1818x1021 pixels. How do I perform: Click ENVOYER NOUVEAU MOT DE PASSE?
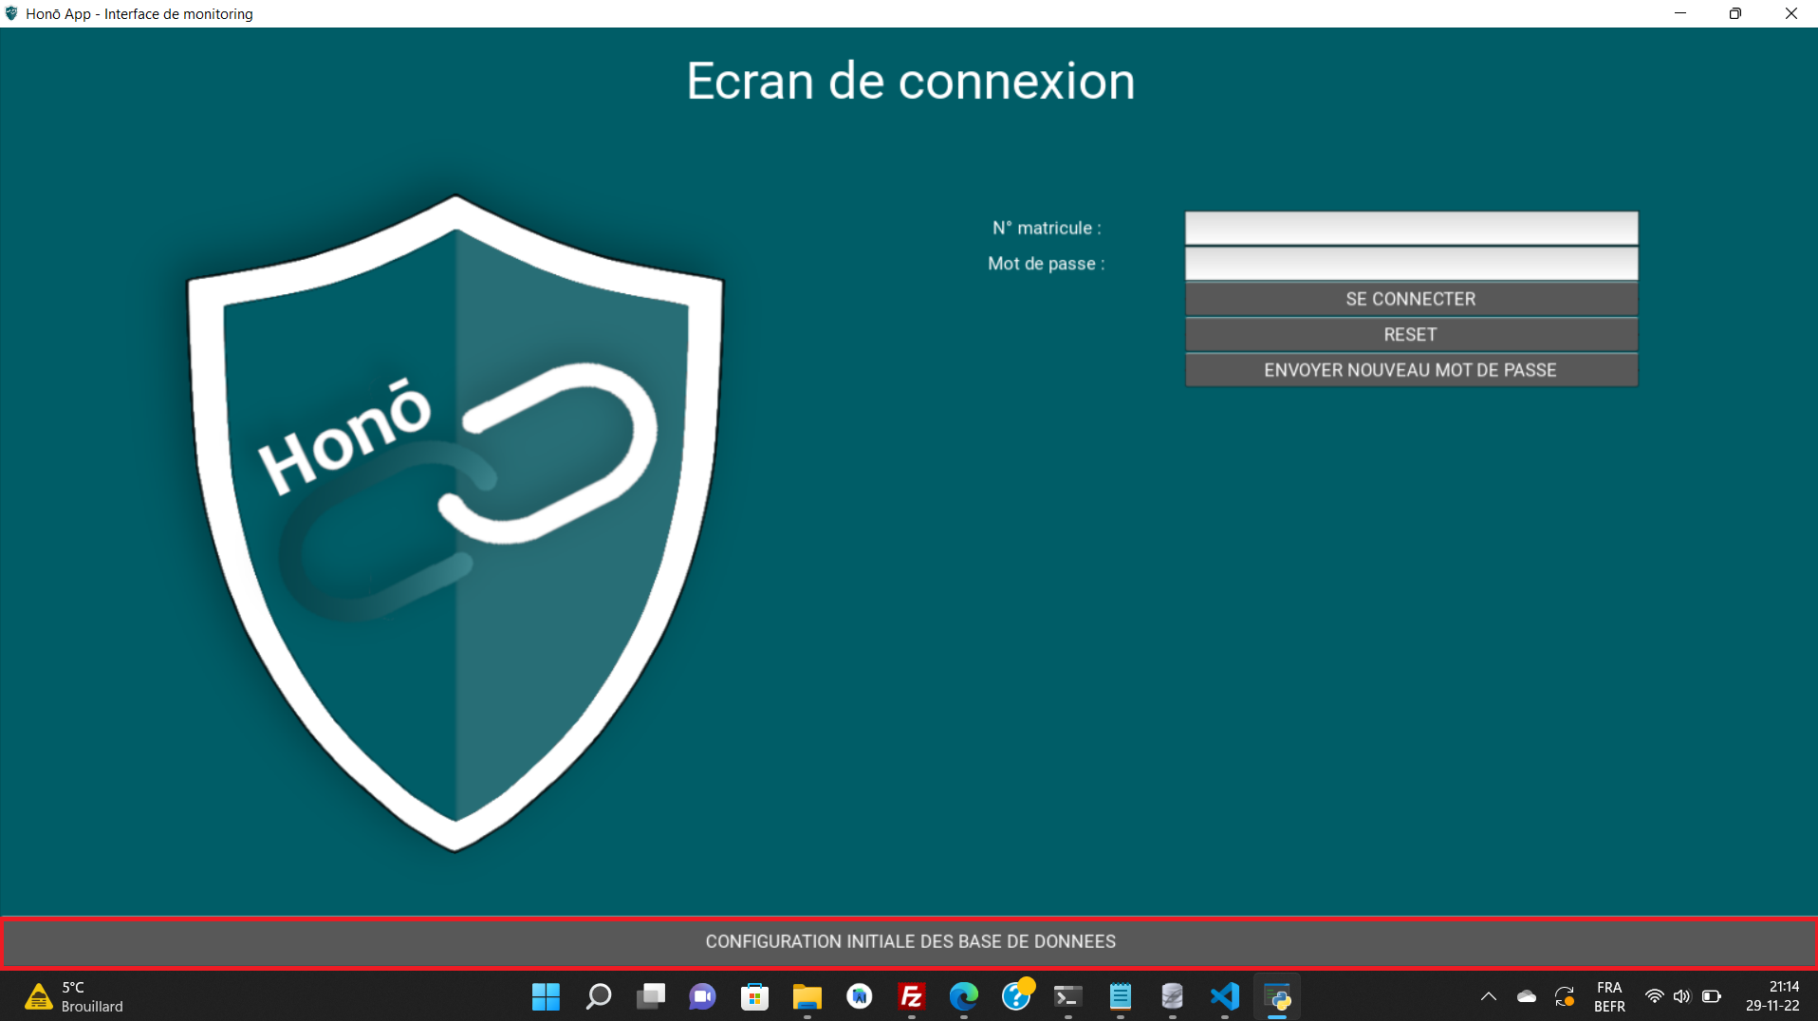click(1410, 370)
